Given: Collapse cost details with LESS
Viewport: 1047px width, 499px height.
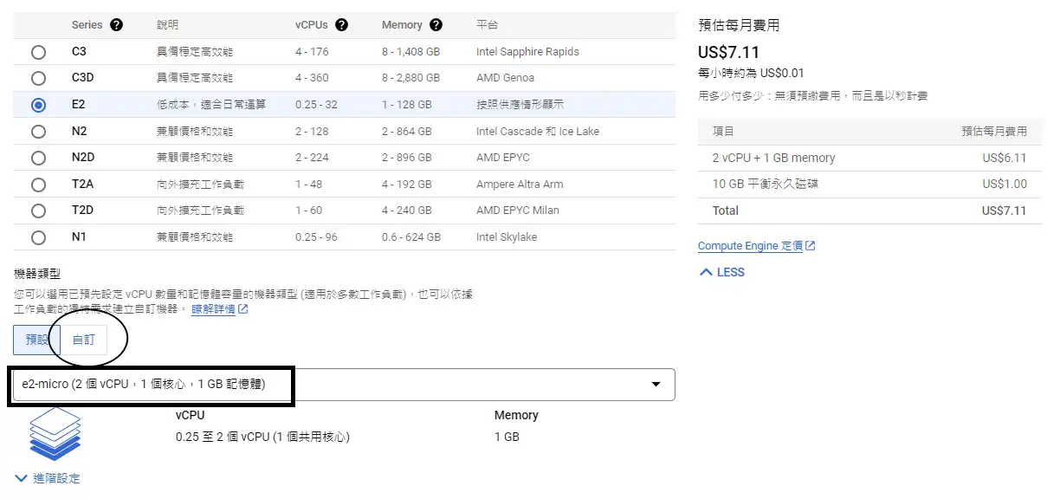Looking at the screenshot, I should pyautogui.click(x=721, y=272).
